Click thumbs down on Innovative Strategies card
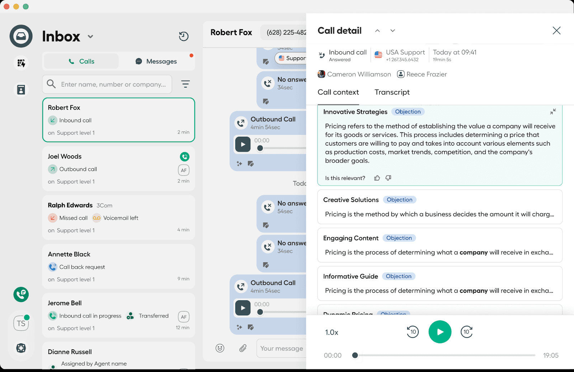The image size is (574, 372). [x=388, y=178]
